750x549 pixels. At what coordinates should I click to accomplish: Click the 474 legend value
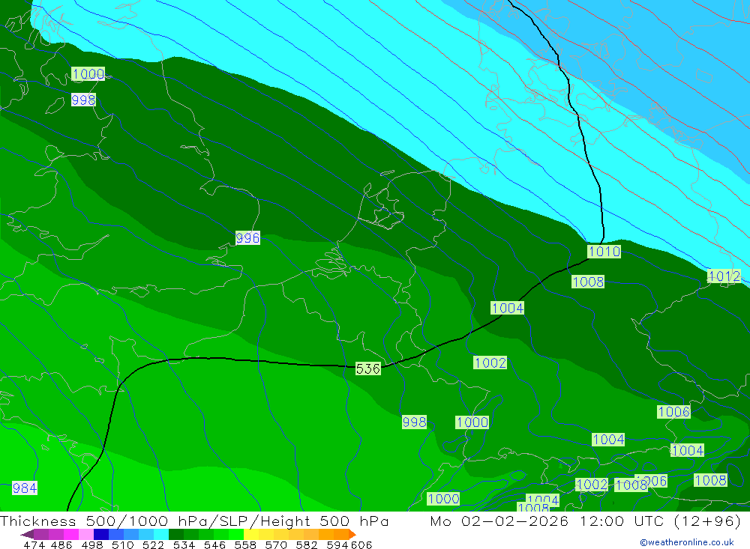[x=34, y=545]
